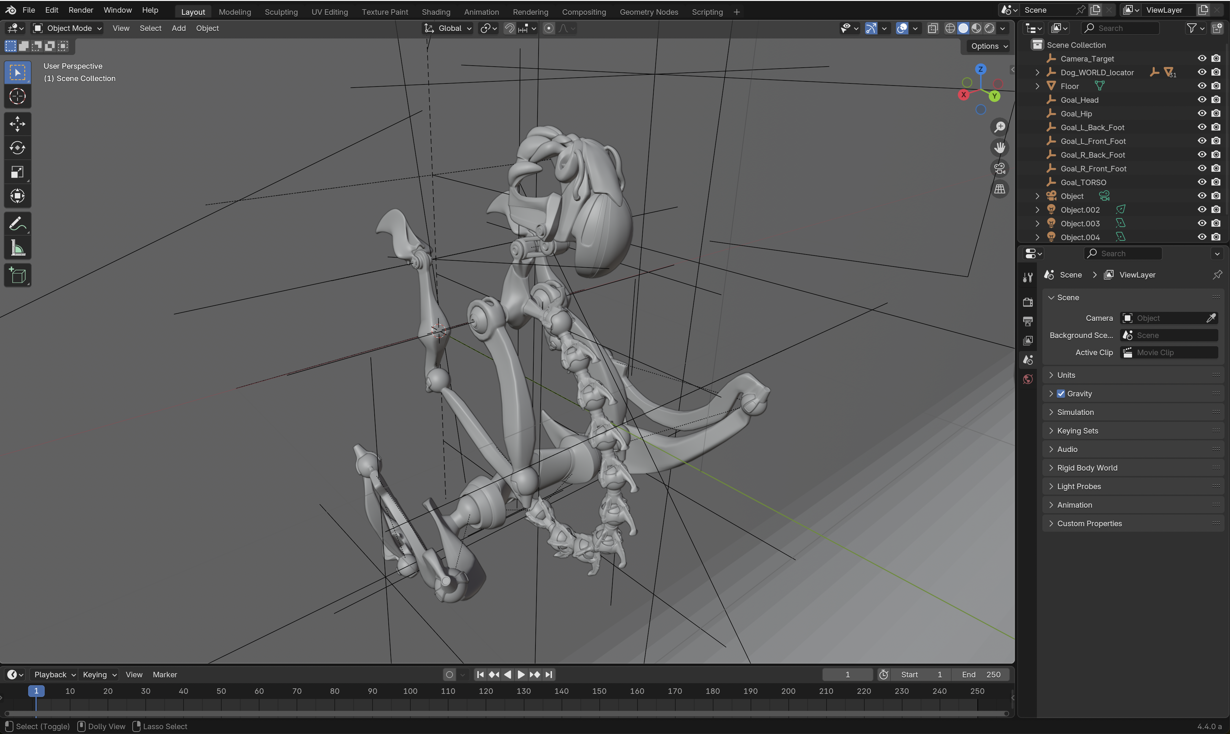This screenshot has width=1230, height=734.
Task: Select the Scale tool
Action: point(17,172)
